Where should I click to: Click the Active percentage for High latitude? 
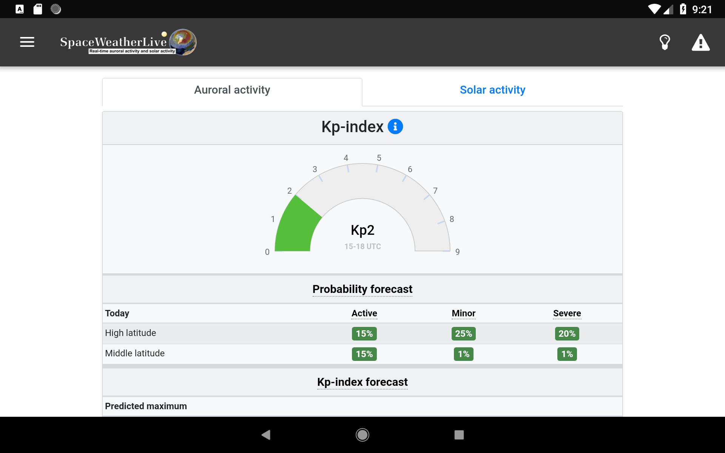[x=364, y=333]
